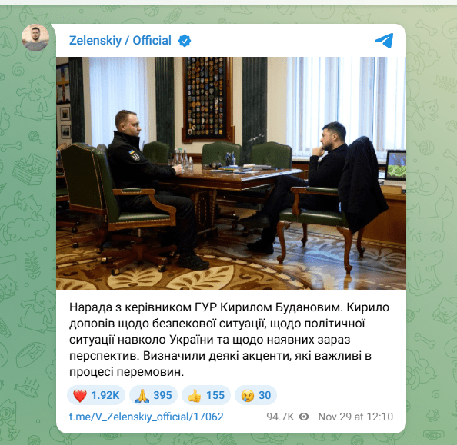
Task: Click the Nov 29 at 12:10 timestamp
Action: coord(355,417)
